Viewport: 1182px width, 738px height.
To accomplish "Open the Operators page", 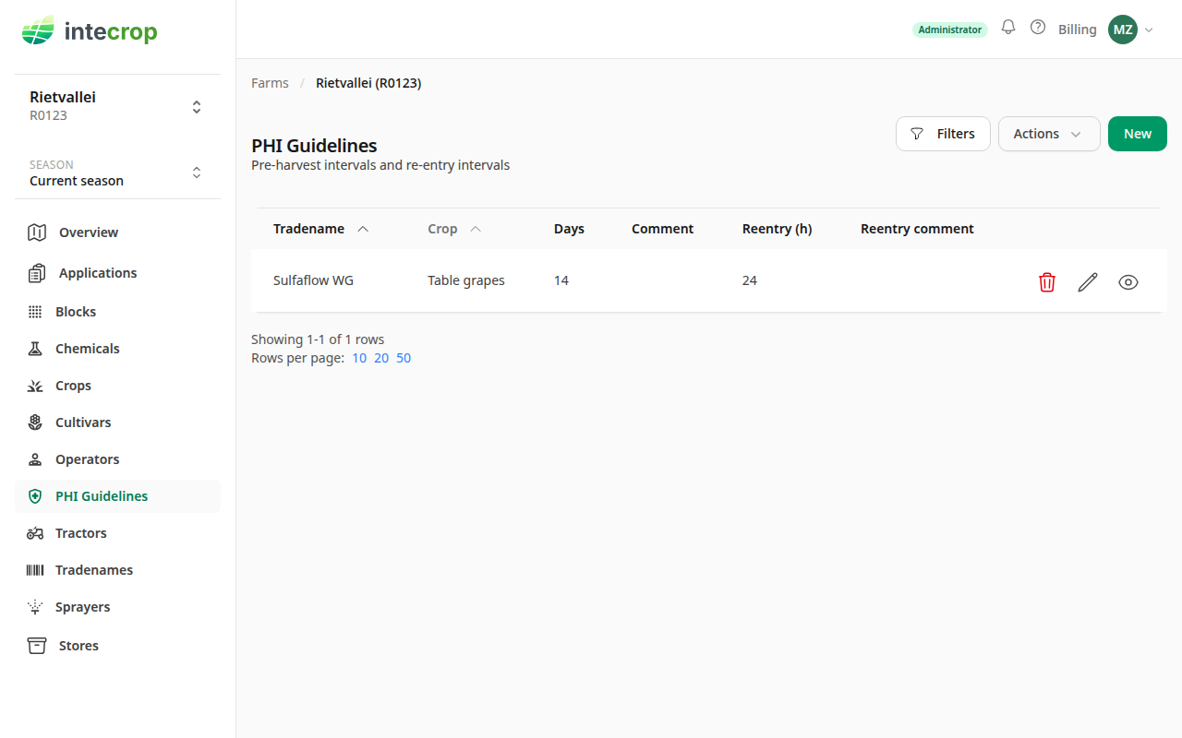I will tap(117, 459).
